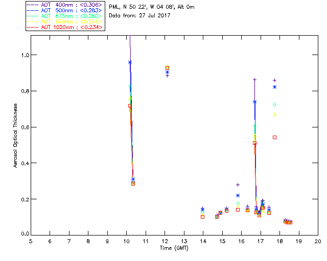Click the AOT 400nm legend entry
This screenshot has height=261, width=327.
coord(65,5)
